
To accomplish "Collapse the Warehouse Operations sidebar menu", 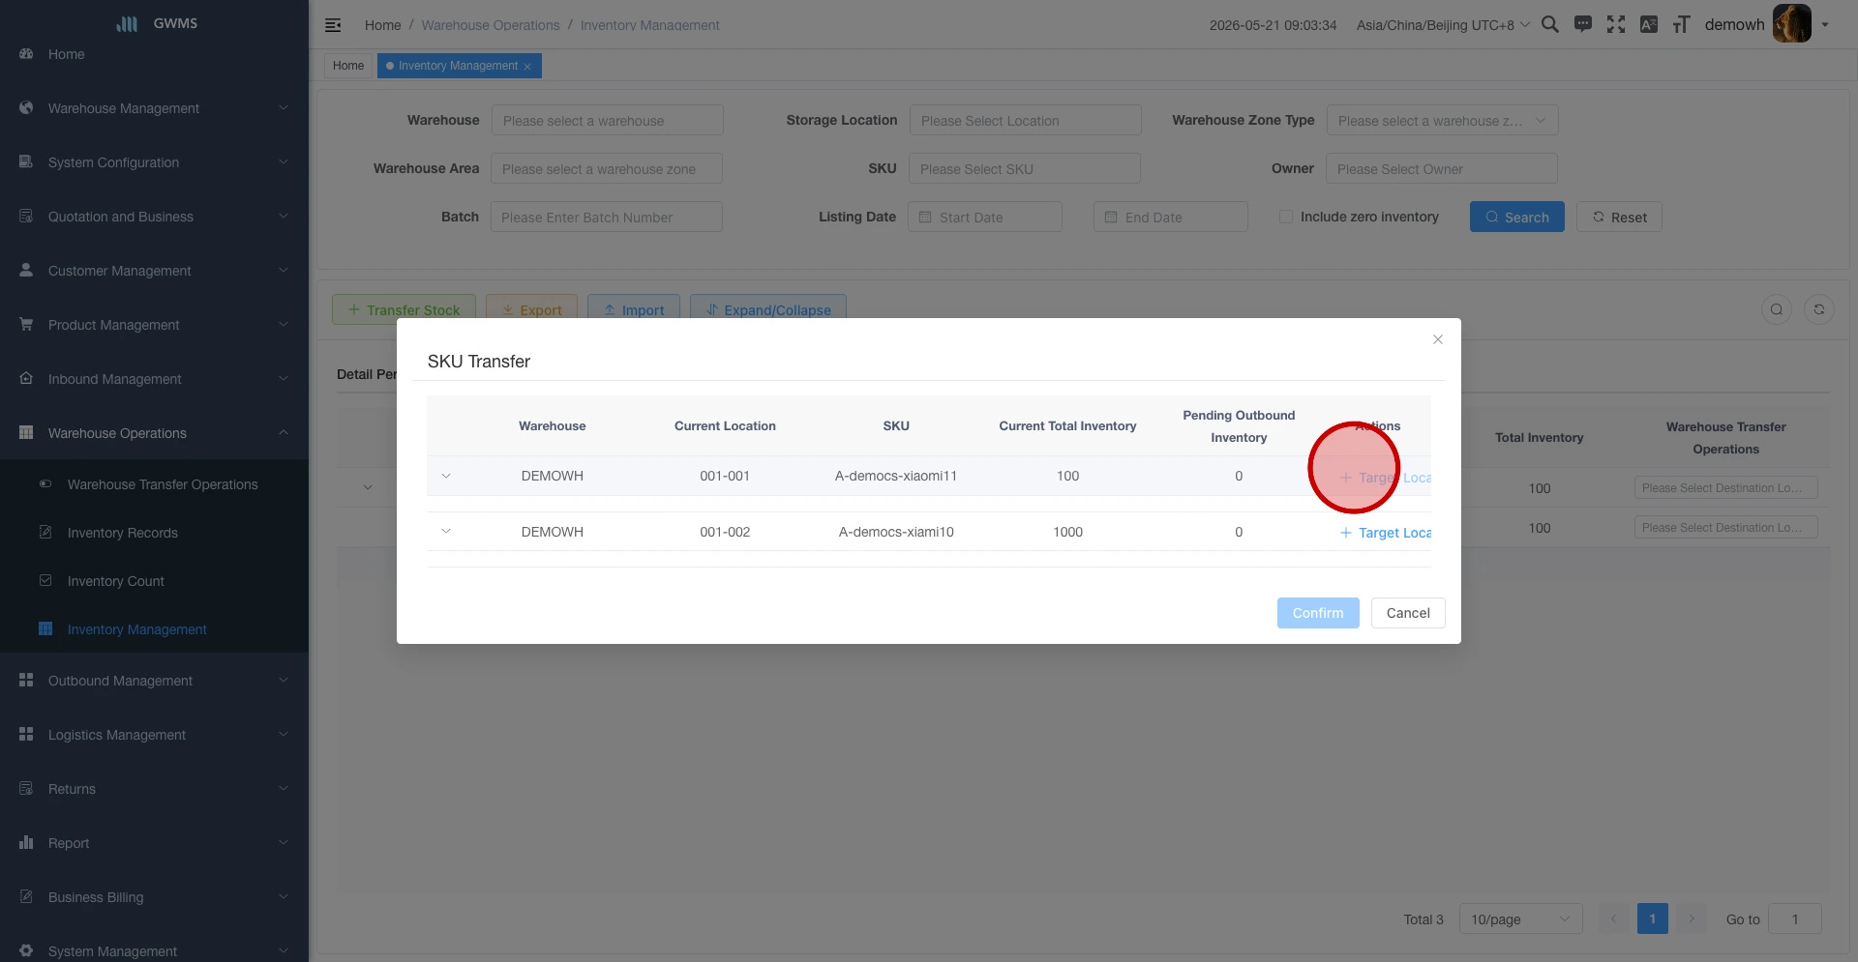I will pos(155,433).
